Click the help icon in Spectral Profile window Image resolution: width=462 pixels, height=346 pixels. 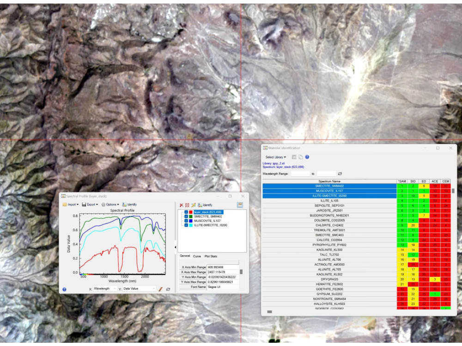(x=64, y=290)
